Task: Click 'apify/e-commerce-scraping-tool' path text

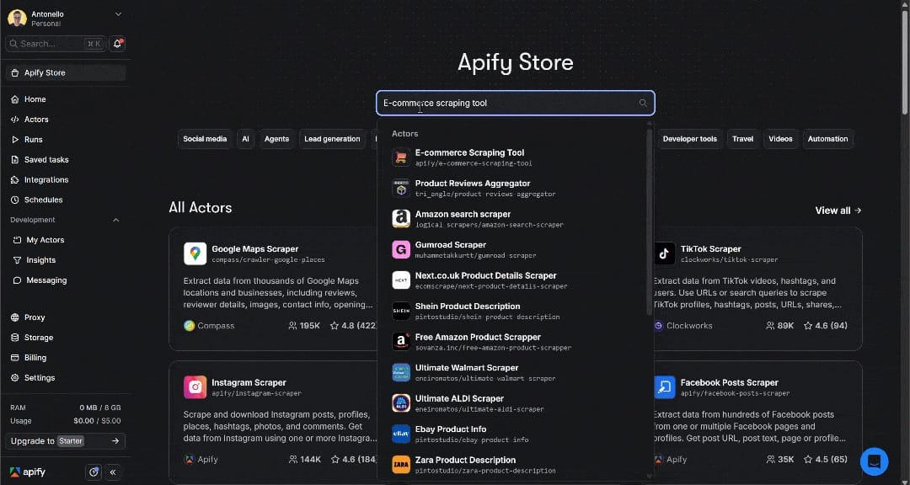Action: coord(474,163)
